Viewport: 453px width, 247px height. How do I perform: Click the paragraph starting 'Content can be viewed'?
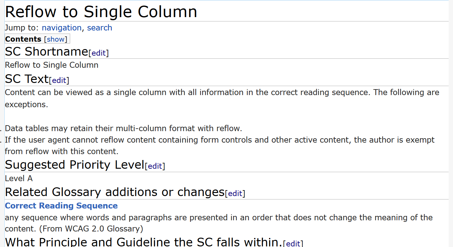(222, 93)
